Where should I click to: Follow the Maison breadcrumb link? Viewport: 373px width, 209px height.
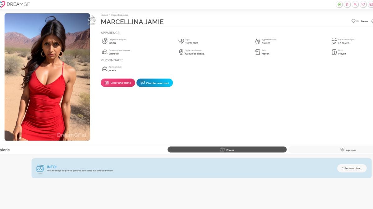pyautogui.click(x=104, y=15)
